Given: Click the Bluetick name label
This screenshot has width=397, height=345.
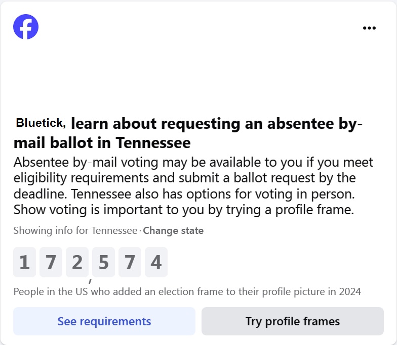Looking at the screenshot, I should click(x=41, y=123).
